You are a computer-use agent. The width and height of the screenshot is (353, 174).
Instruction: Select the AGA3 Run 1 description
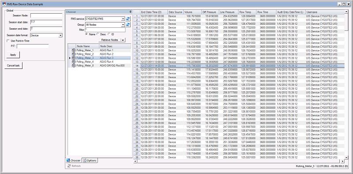tap(106, 50)
